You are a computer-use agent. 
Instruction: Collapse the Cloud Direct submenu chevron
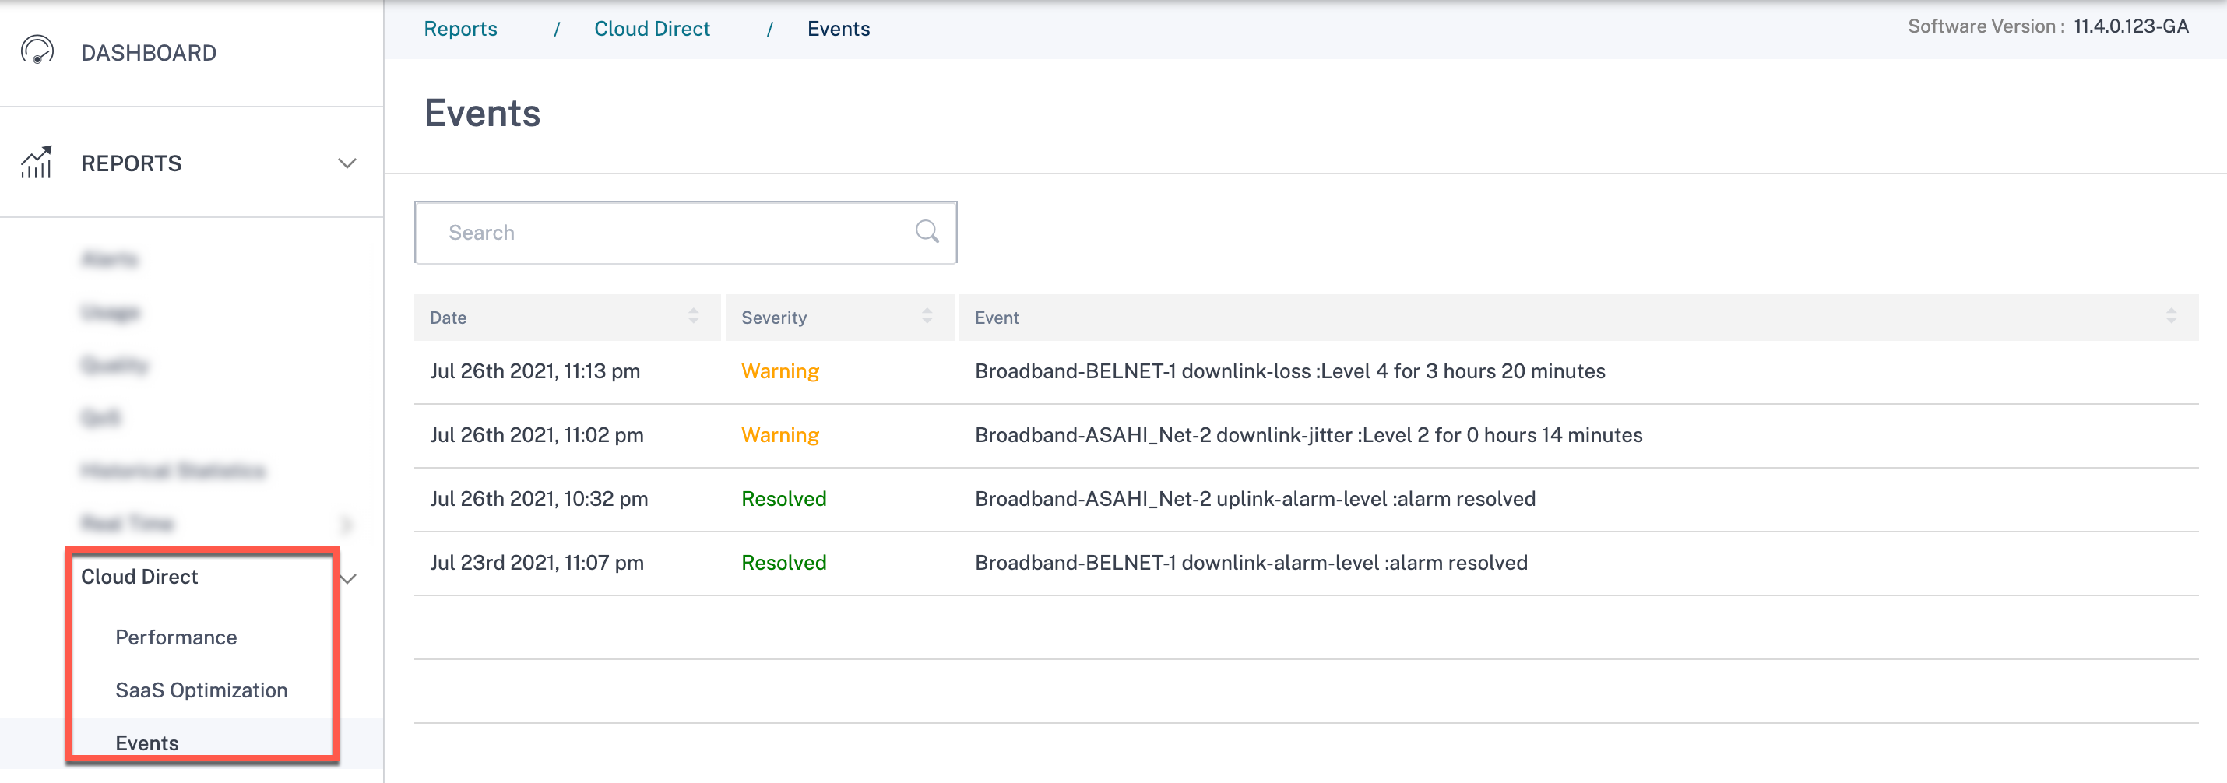click(x=348, y=578)
